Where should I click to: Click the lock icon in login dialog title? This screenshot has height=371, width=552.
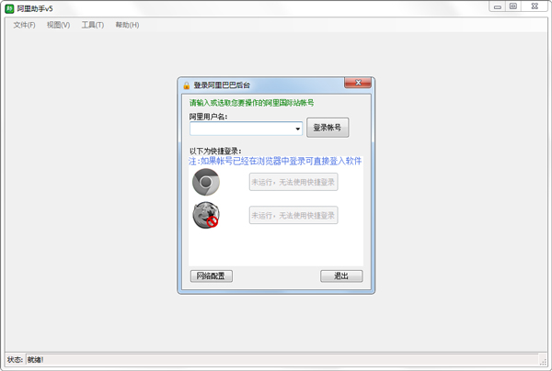[186, 85]
